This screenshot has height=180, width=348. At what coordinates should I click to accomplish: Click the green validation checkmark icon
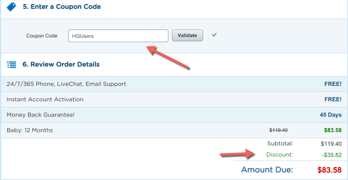(214, 35)
